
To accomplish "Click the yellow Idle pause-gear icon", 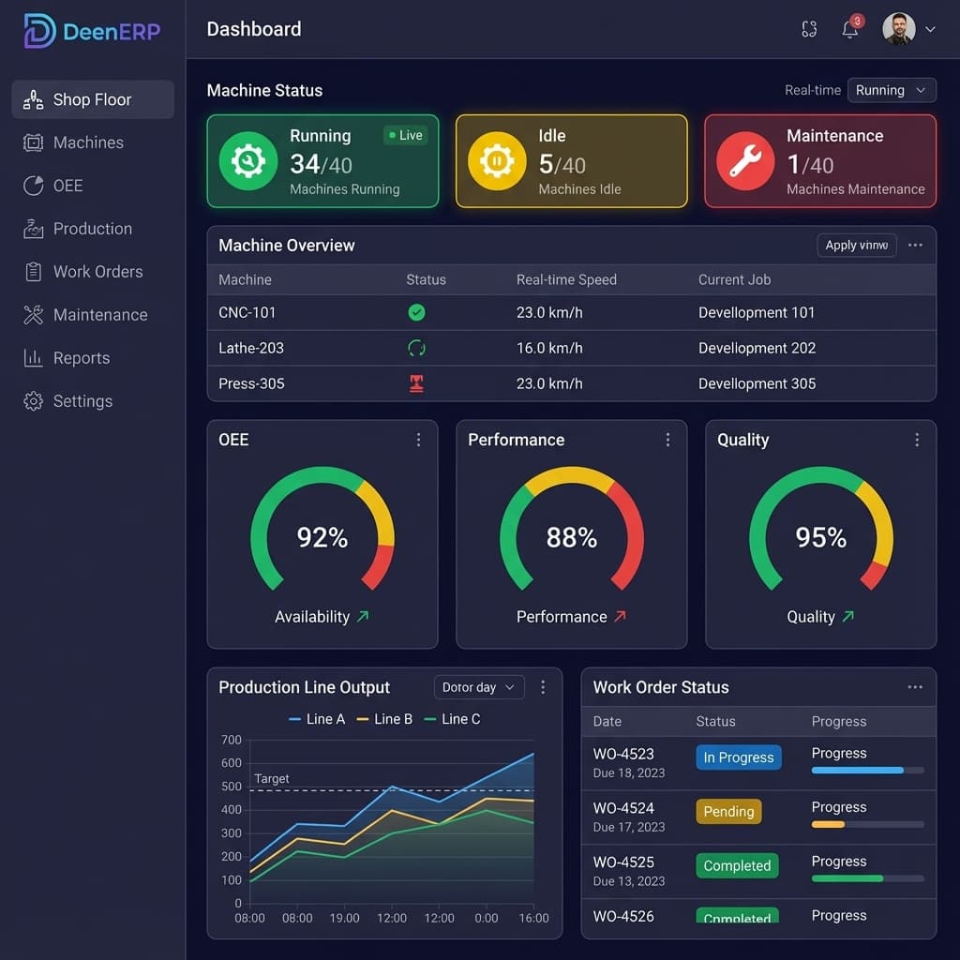I will coord(497,161).
